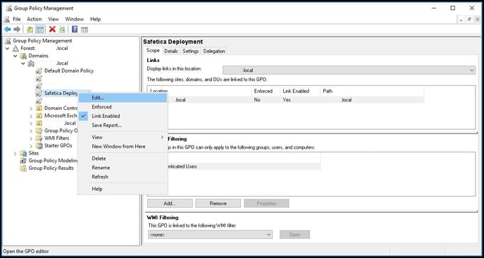Click the green Refresh toolbar icon
Image resolution: width=484 pixels, height=258 pixels.
point(62,30)
